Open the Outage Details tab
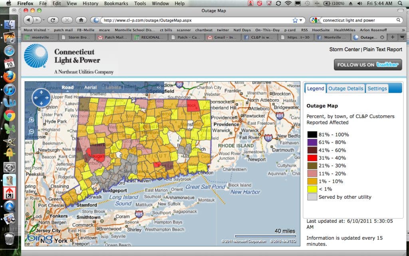The width and height of the screenshot is (409, 256). (x=345, y=88)
